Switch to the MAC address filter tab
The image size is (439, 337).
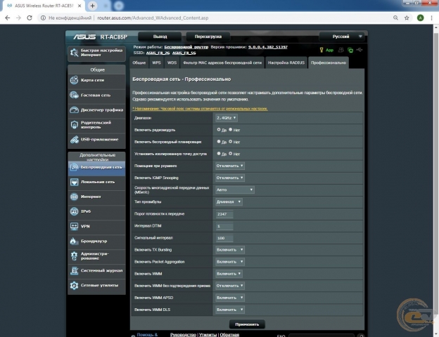(x=222, y=63)
